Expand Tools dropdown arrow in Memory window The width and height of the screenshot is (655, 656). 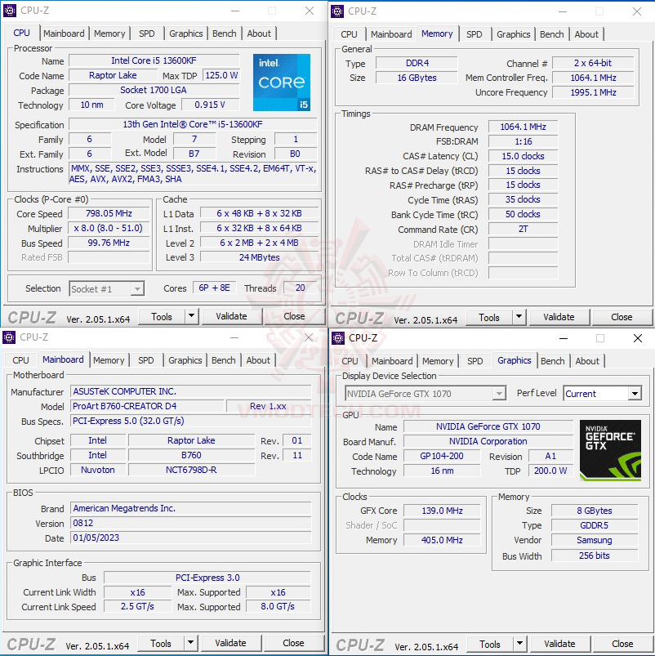click(519, 317)
